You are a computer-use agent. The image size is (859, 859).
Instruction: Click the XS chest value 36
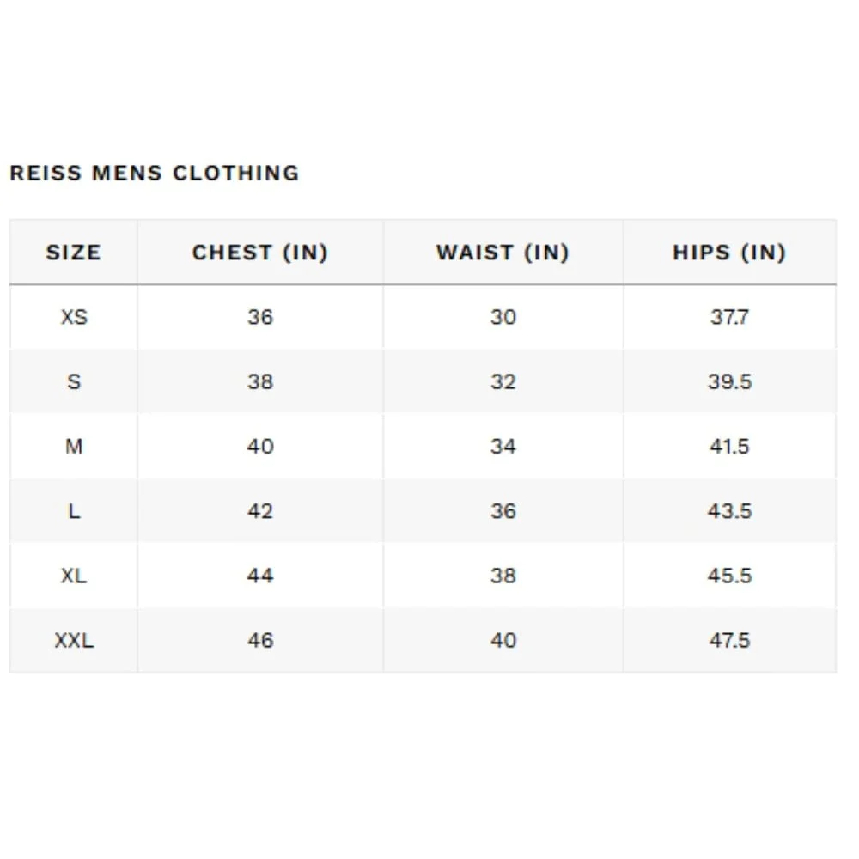click(x=260, y=317)
